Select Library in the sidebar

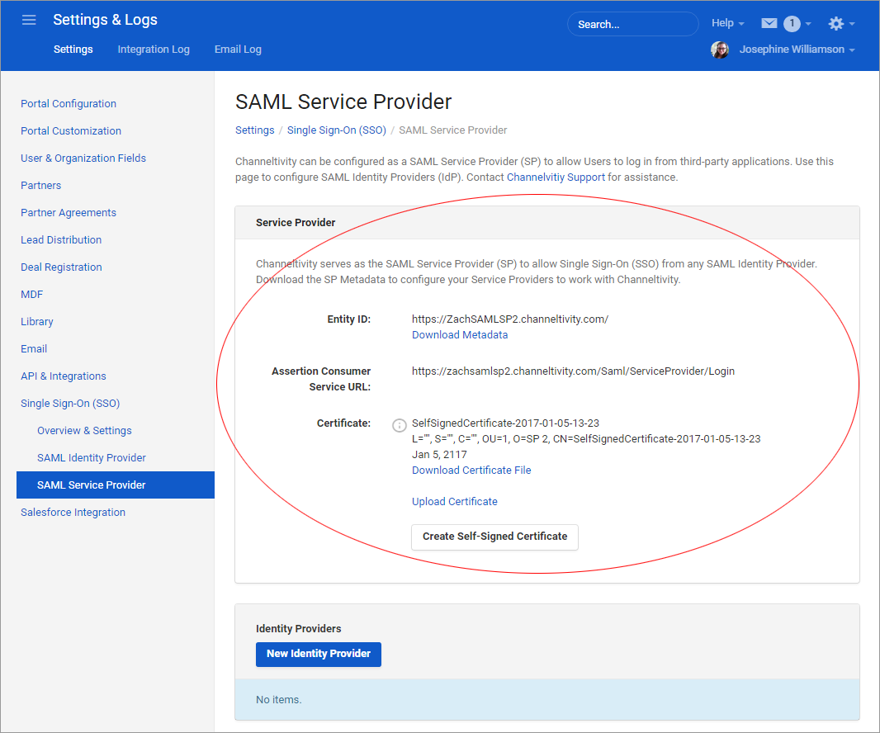coord(37,322)
